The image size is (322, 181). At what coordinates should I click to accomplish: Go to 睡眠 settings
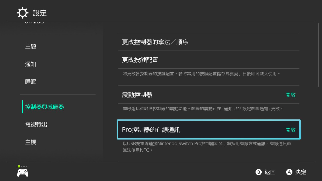31,82
